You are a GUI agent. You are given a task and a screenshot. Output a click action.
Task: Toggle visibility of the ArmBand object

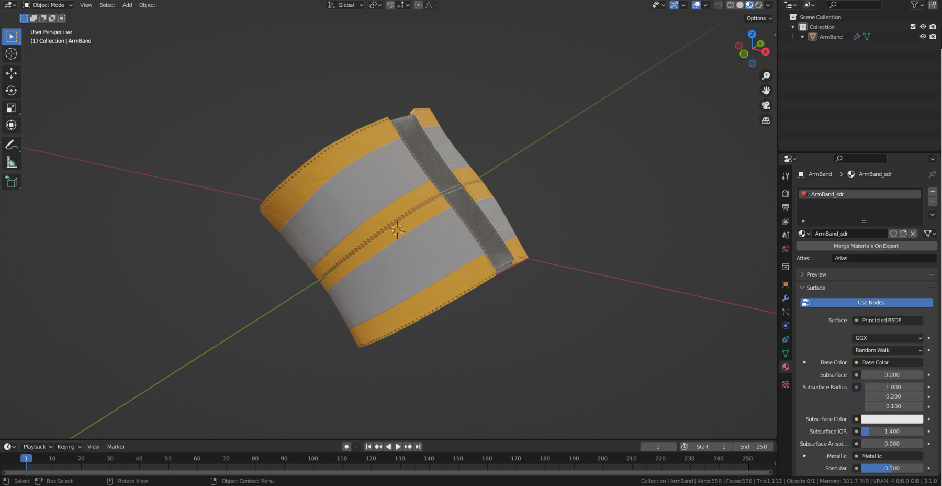point(923,36)
